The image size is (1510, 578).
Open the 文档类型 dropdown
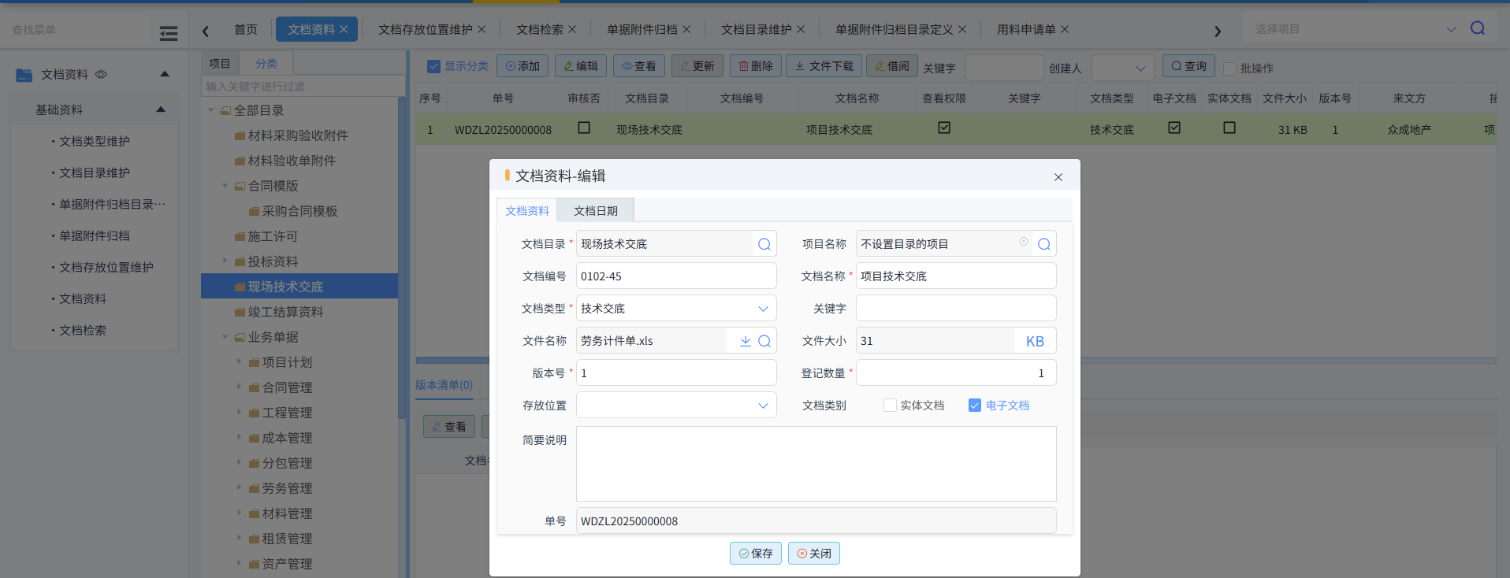click(762, 309)
